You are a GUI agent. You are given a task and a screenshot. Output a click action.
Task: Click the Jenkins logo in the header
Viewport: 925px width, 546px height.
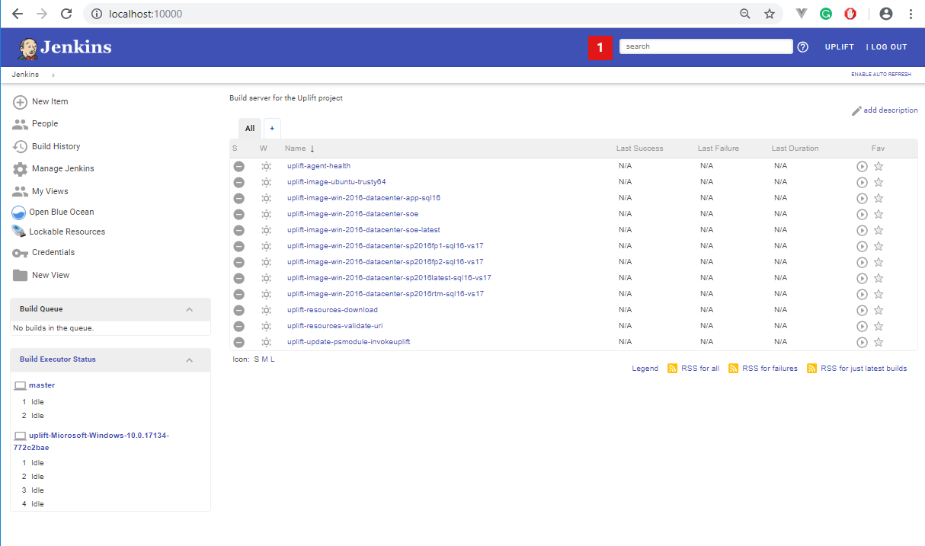(65, 48)
